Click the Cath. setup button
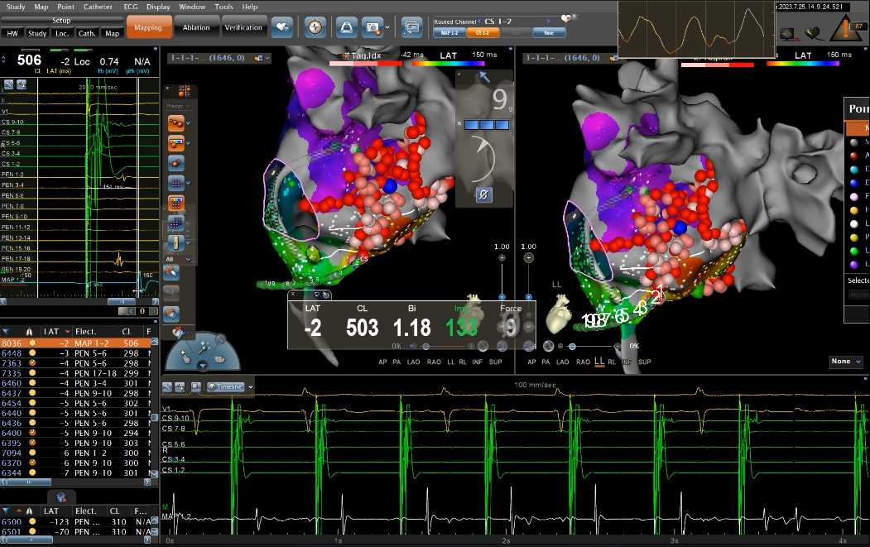This screenshot has width=870, height=547. pos(87,33)
